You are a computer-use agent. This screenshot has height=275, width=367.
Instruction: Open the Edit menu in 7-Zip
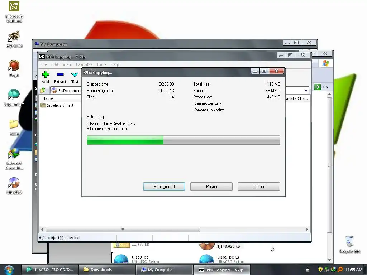pyautogui.click(x=55, y=64)
